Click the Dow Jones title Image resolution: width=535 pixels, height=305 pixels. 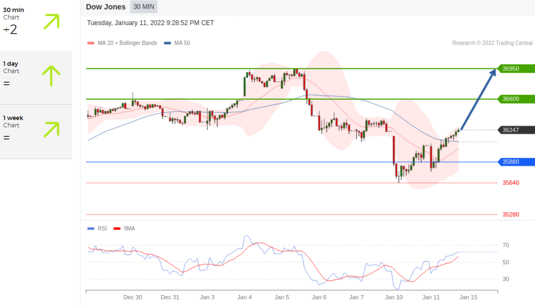click(x=106, y=7)
